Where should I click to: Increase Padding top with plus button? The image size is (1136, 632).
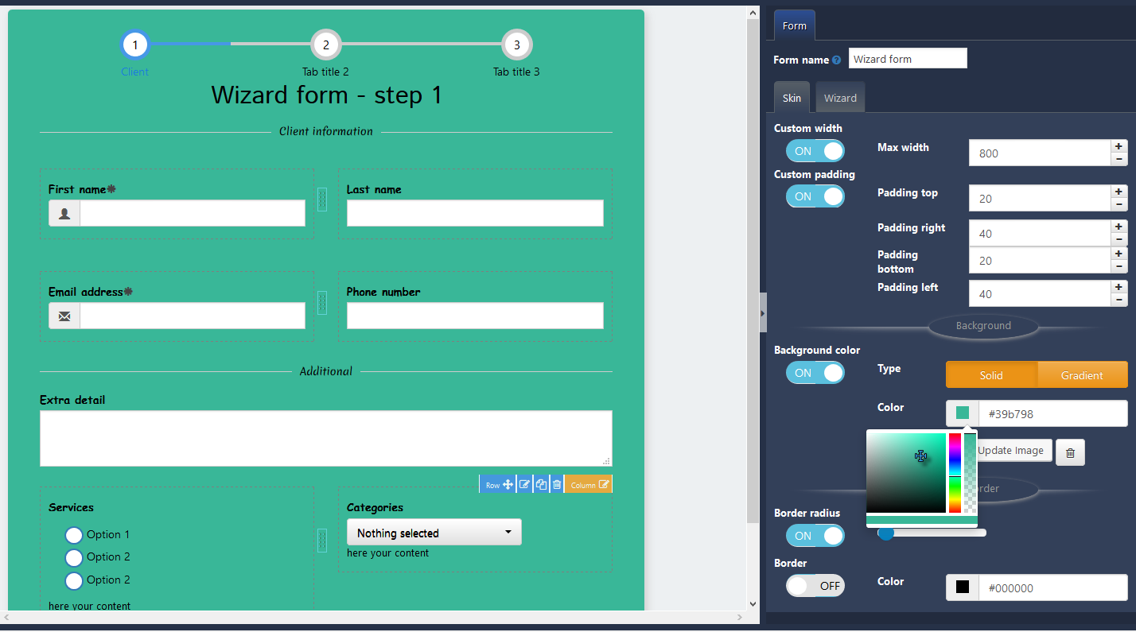pyautogui.click(x=1119, y=192)
